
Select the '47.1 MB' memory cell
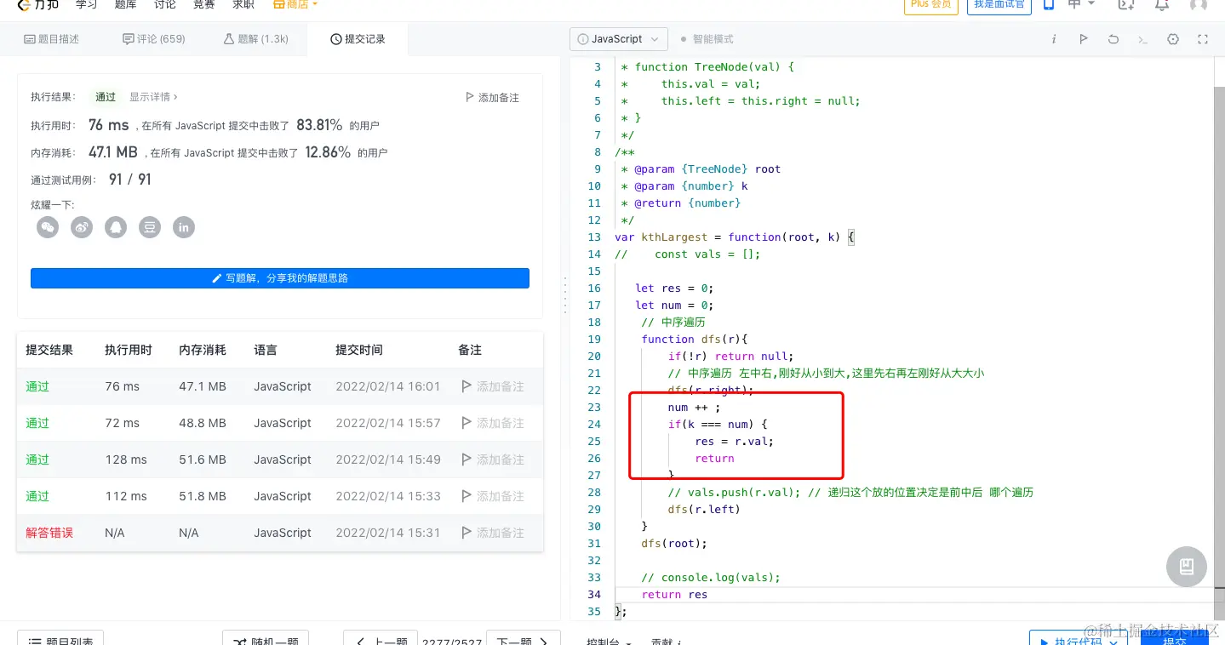203,386
